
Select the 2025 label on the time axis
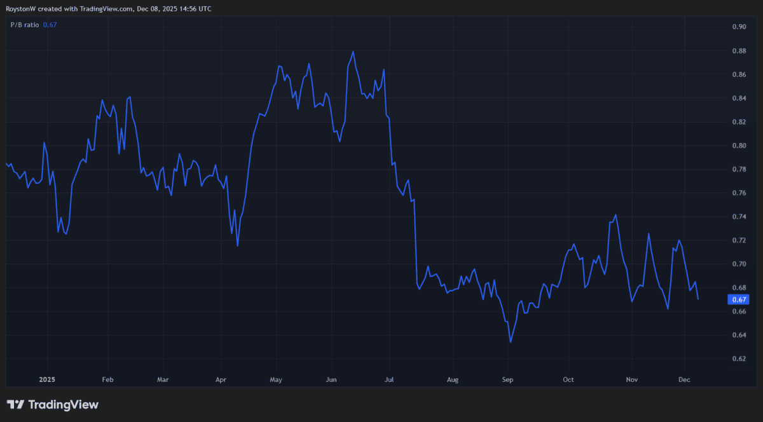(47, 379)
